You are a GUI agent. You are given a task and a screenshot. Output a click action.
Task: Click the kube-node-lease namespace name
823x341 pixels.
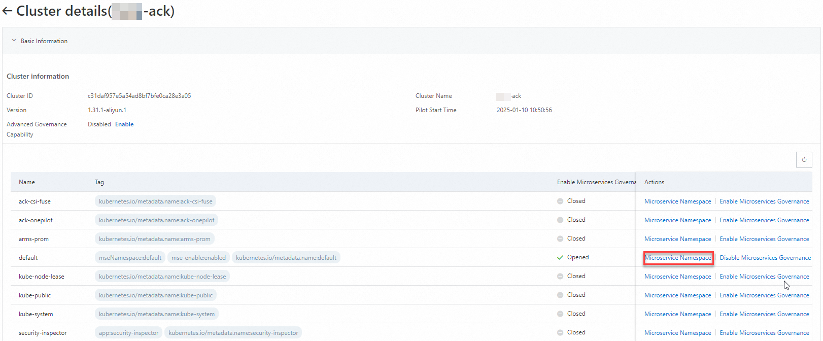tap(42, 277)
